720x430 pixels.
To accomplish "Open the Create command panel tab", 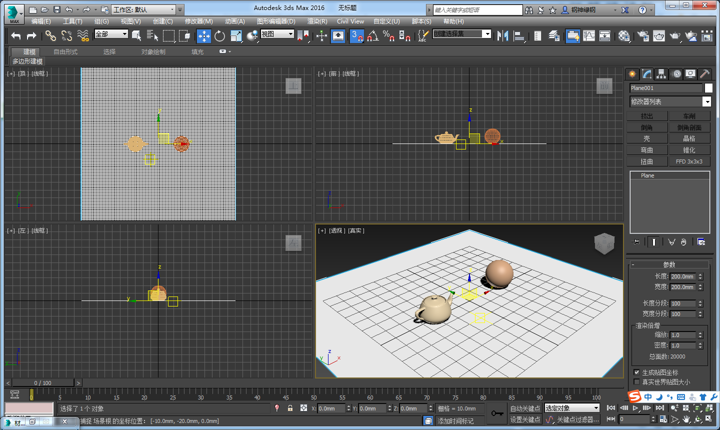I will pyautogui.click(x=632, y=74).
